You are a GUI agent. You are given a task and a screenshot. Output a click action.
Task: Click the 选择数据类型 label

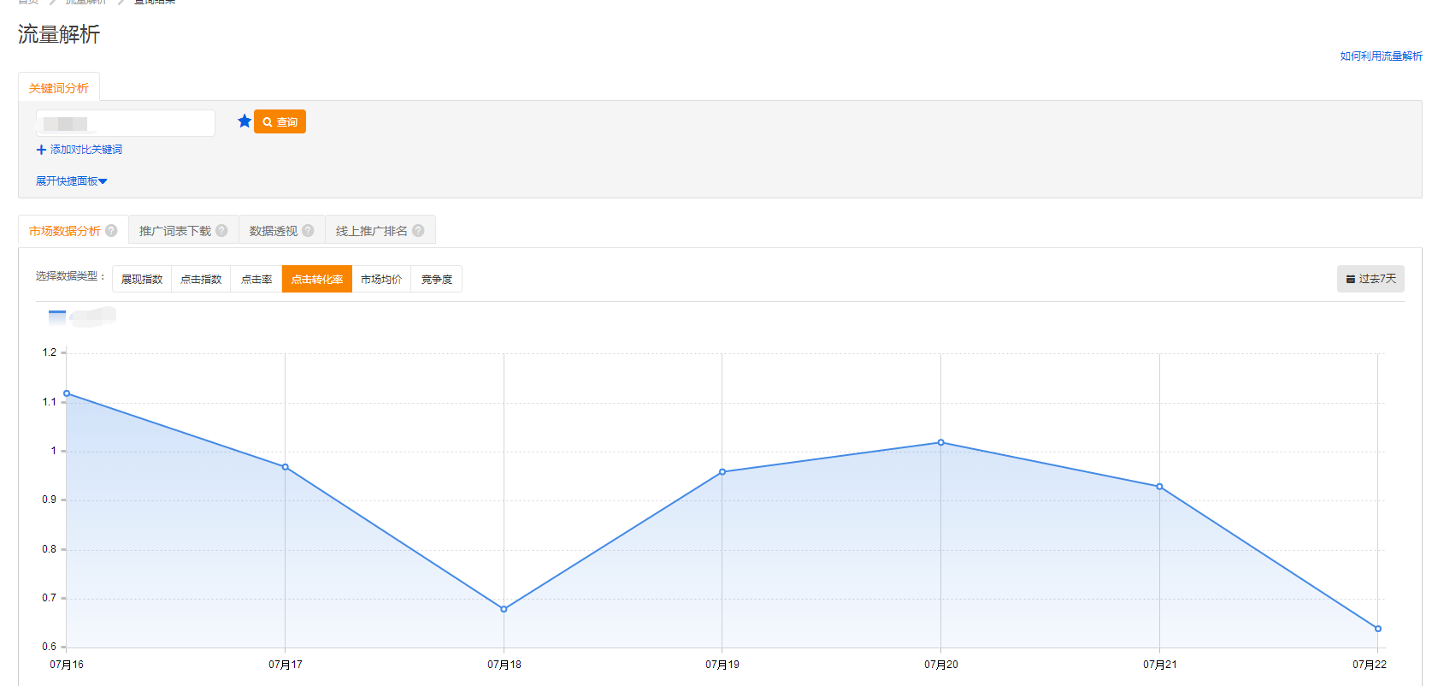point(70,276)
